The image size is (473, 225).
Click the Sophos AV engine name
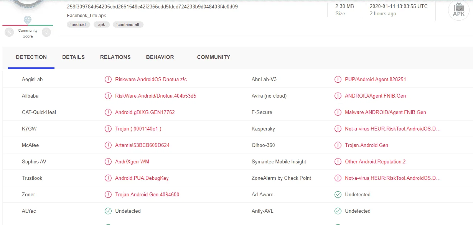(34, 161)
